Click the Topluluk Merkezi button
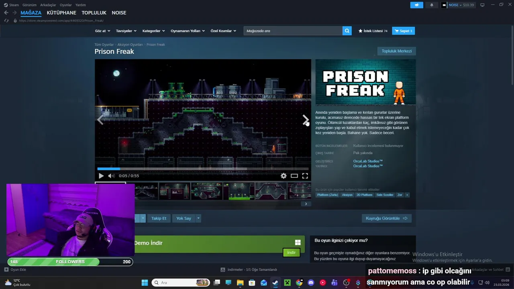Image resolution: width=514 pixels, height=289 pixels. (x=396, y=51)
